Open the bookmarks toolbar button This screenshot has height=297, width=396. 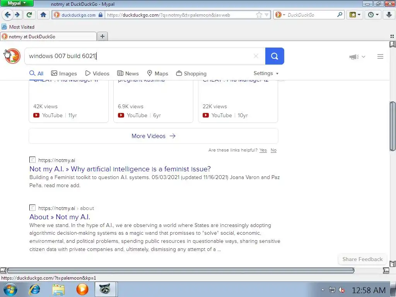pyautogui.click(x=355, y=15)
